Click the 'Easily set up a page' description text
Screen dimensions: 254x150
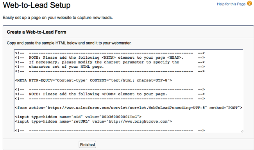coord(58,18)
